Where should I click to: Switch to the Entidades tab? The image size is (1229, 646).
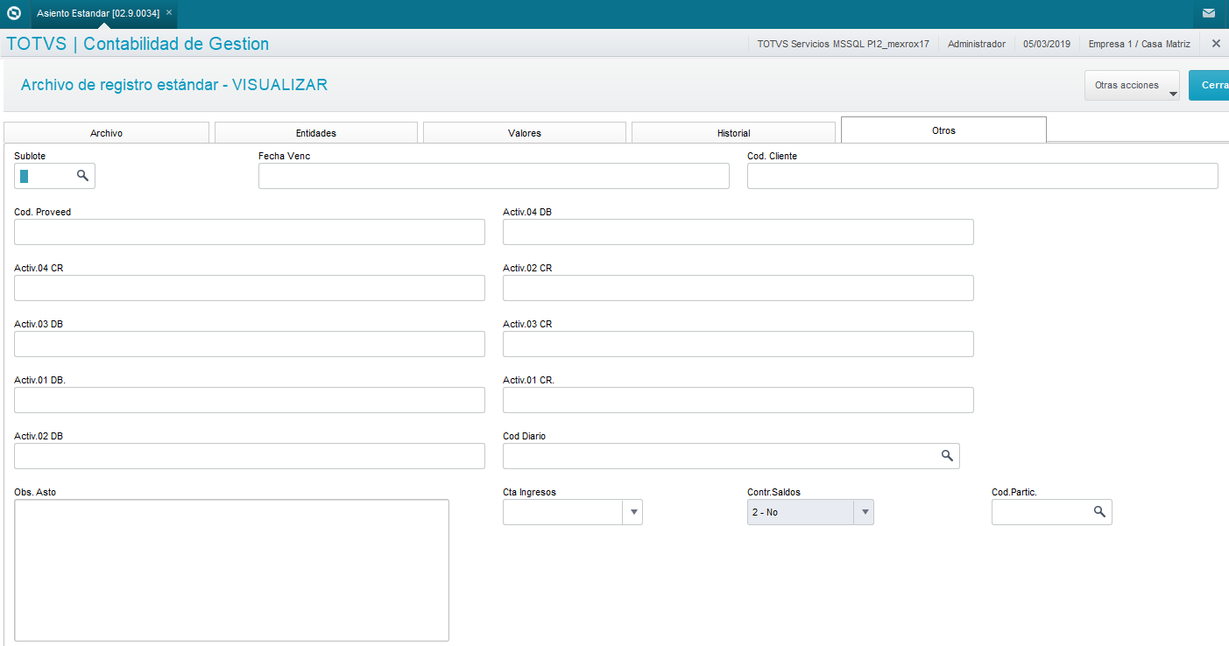pyautogui.click(x=316, y=133)
